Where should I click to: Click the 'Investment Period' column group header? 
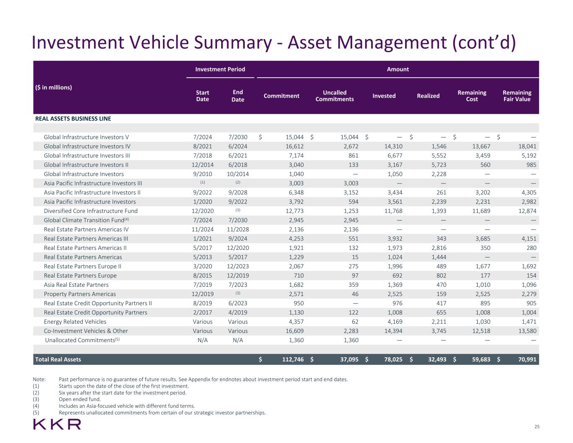coord(220,69)
